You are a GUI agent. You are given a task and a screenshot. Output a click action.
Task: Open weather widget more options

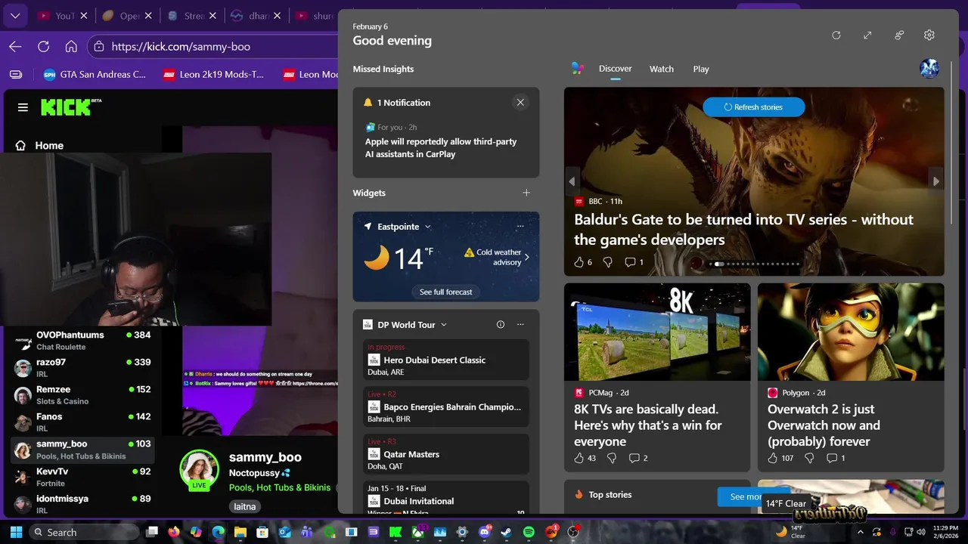(x=520, y=227)
